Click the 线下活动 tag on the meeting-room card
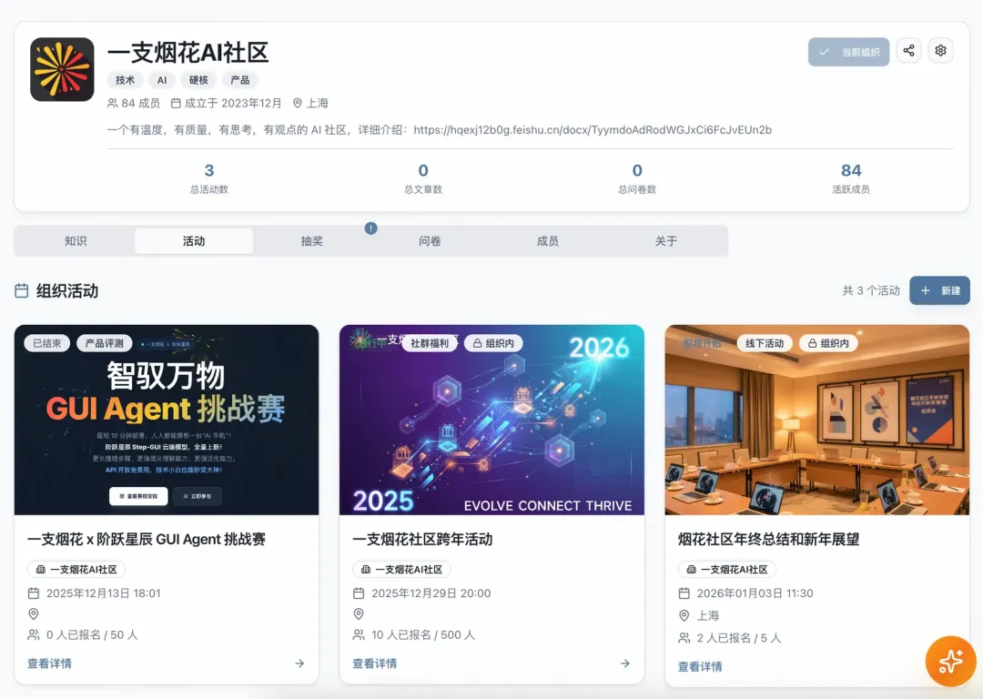 (x=765, y=343)
